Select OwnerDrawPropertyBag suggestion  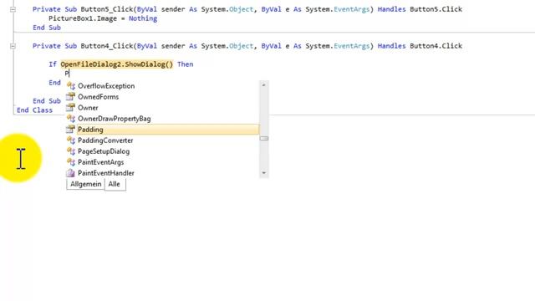coord(115,119)
